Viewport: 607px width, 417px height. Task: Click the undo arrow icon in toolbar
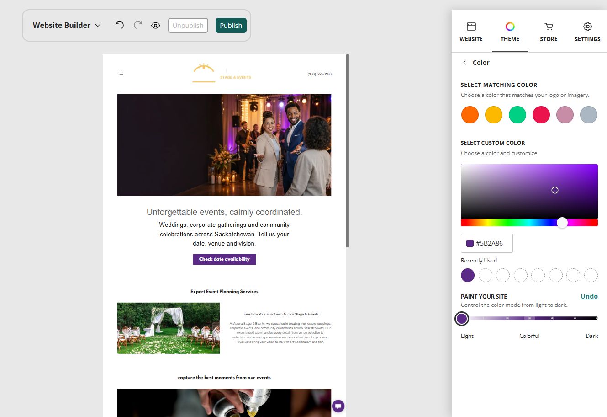tap(119, 25)
